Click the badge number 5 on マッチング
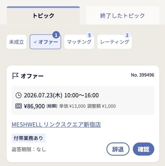This screenshot has width=165, height=166. [x=90, y=35]
